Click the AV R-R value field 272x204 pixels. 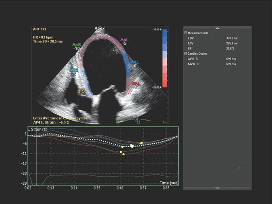click(x=232, y=58)
